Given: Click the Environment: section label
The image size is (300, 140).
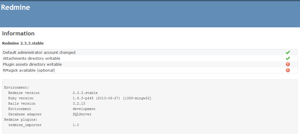Looking at the screenshot, I should pyautogui.click(x=16, y=87).
